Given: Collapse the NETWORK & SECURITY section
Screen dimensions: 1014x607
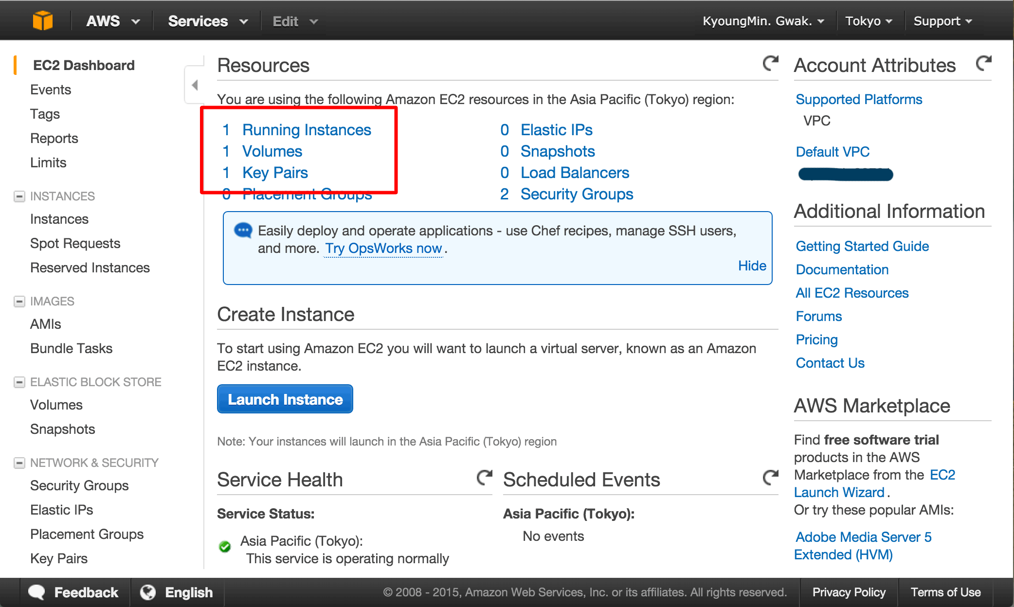Looking at the screenshot, I should (x=19, y=463).
